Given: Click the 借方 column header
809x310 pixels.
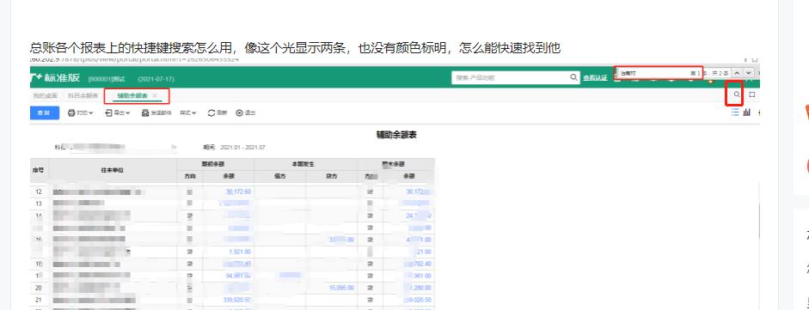Looking at the screenshot, I should tap(280, 176).
